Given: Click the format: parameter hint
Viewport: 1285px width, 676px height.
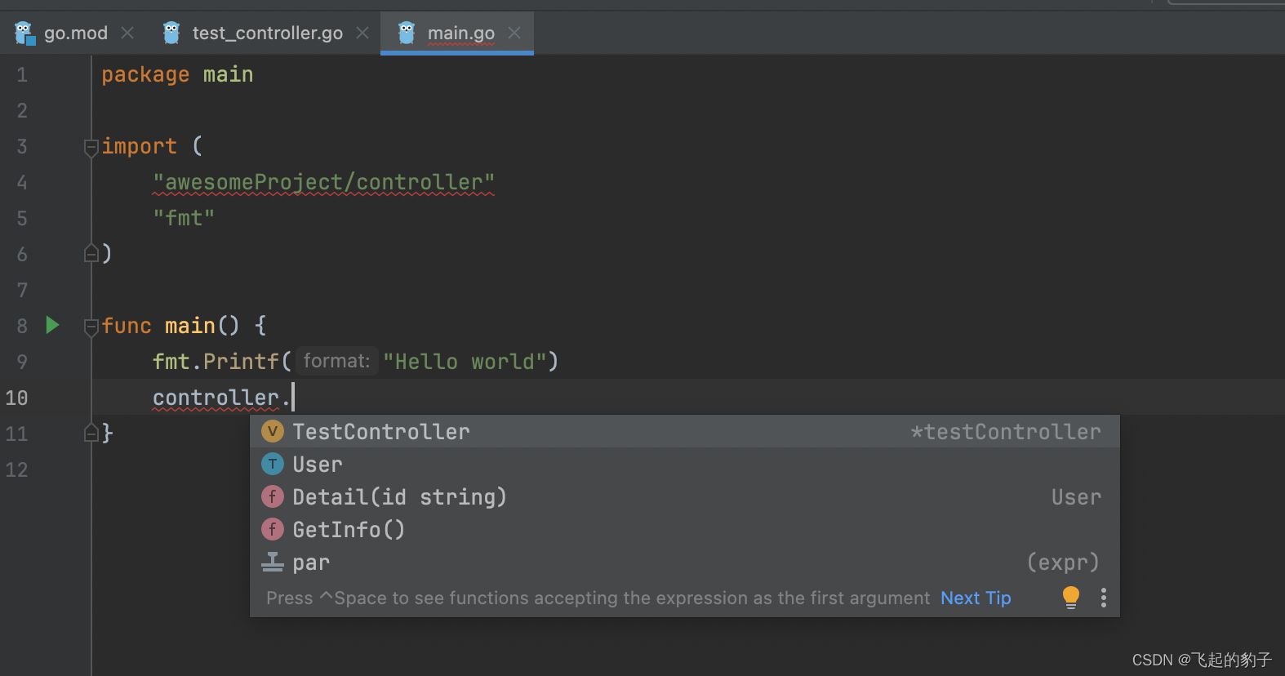Looking at the screenshot, I should point(336,361).
